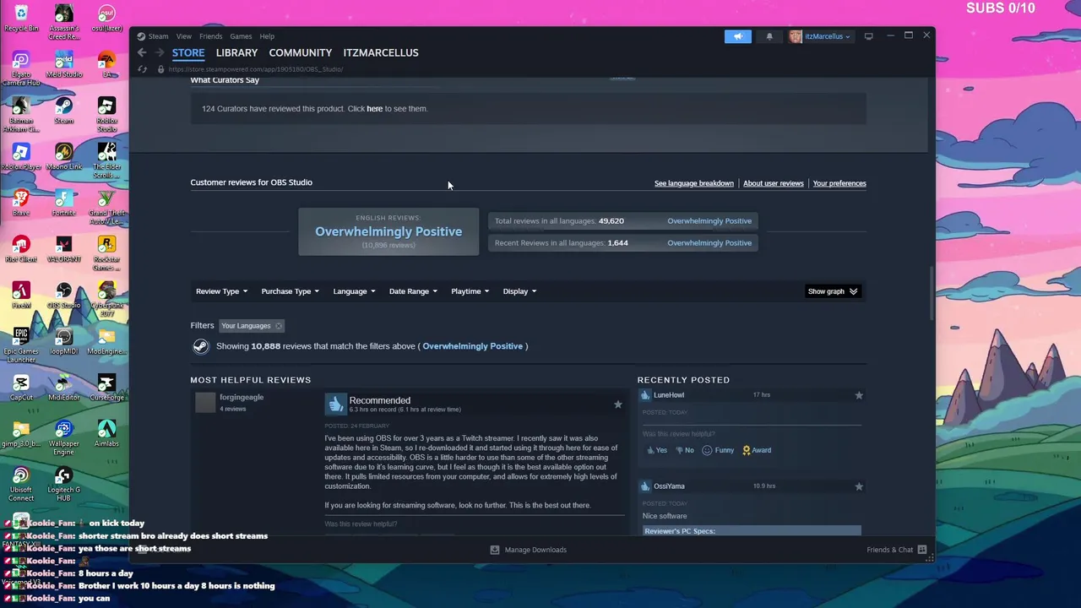Click the store page vertical scrollbar

(932, 294)
